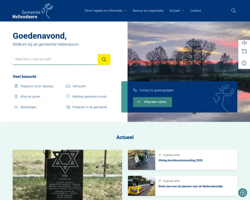Activate the read-aloud speaker icon
The height and width of the screenshot is (200, 250).
click(244, 43)
